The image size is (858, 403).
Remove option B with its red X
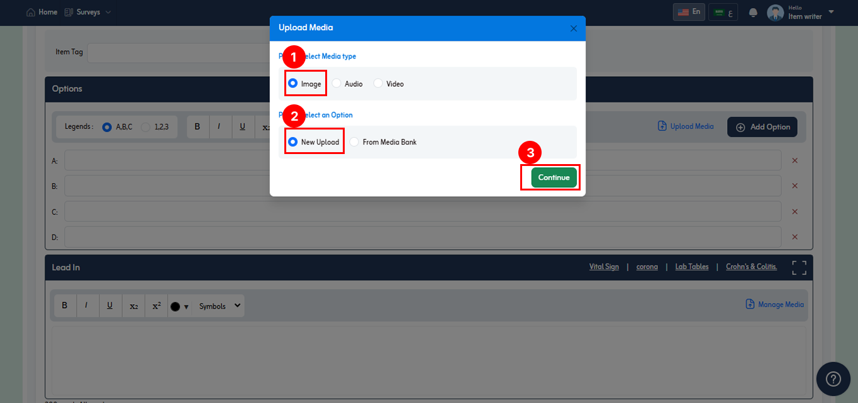point(794,186)
